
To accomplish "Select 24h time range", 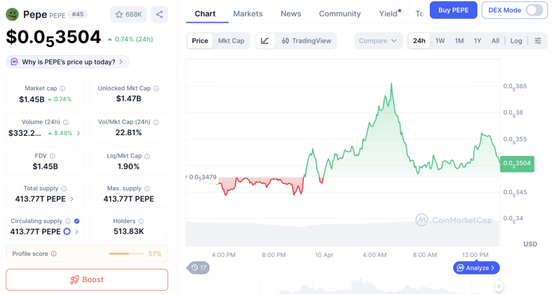I will [419, 41].
